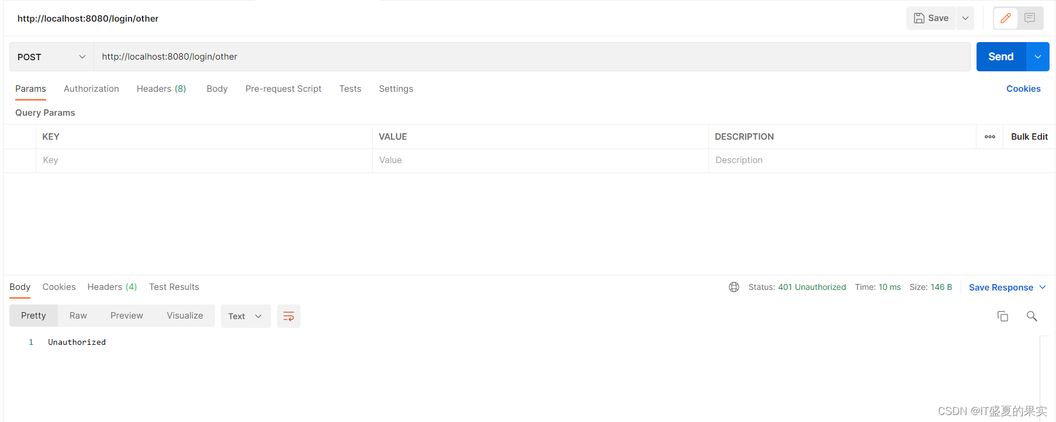The width and height of the screenshot is (1056, 422).
Task: Open the comments icon
Action: (x=1030, y=18)
